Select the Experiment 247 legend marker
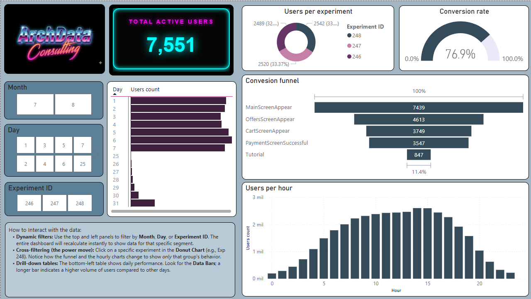 click(350, 46)
